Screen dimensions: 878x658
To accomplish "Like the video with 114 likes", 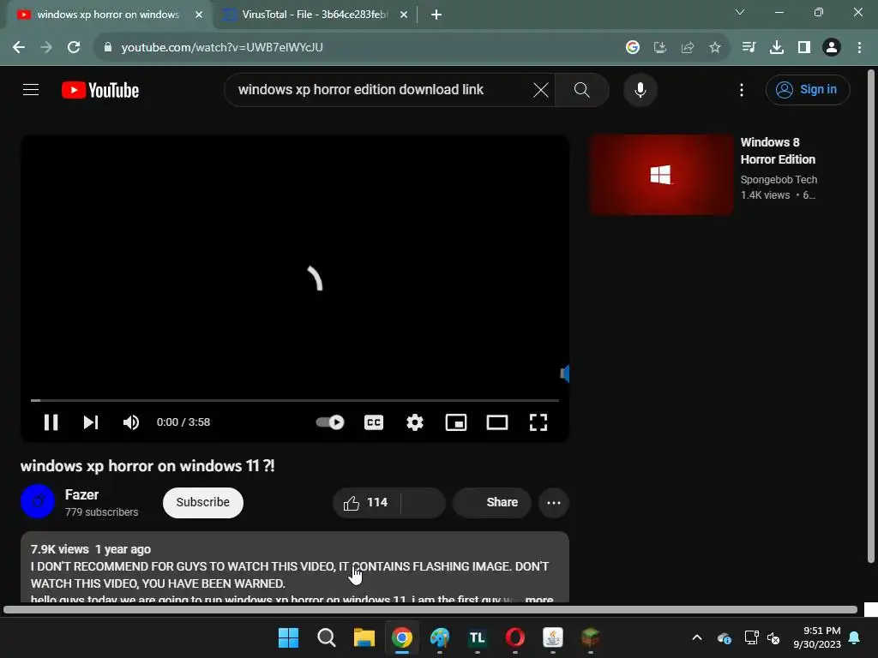I will coord(366,502).
